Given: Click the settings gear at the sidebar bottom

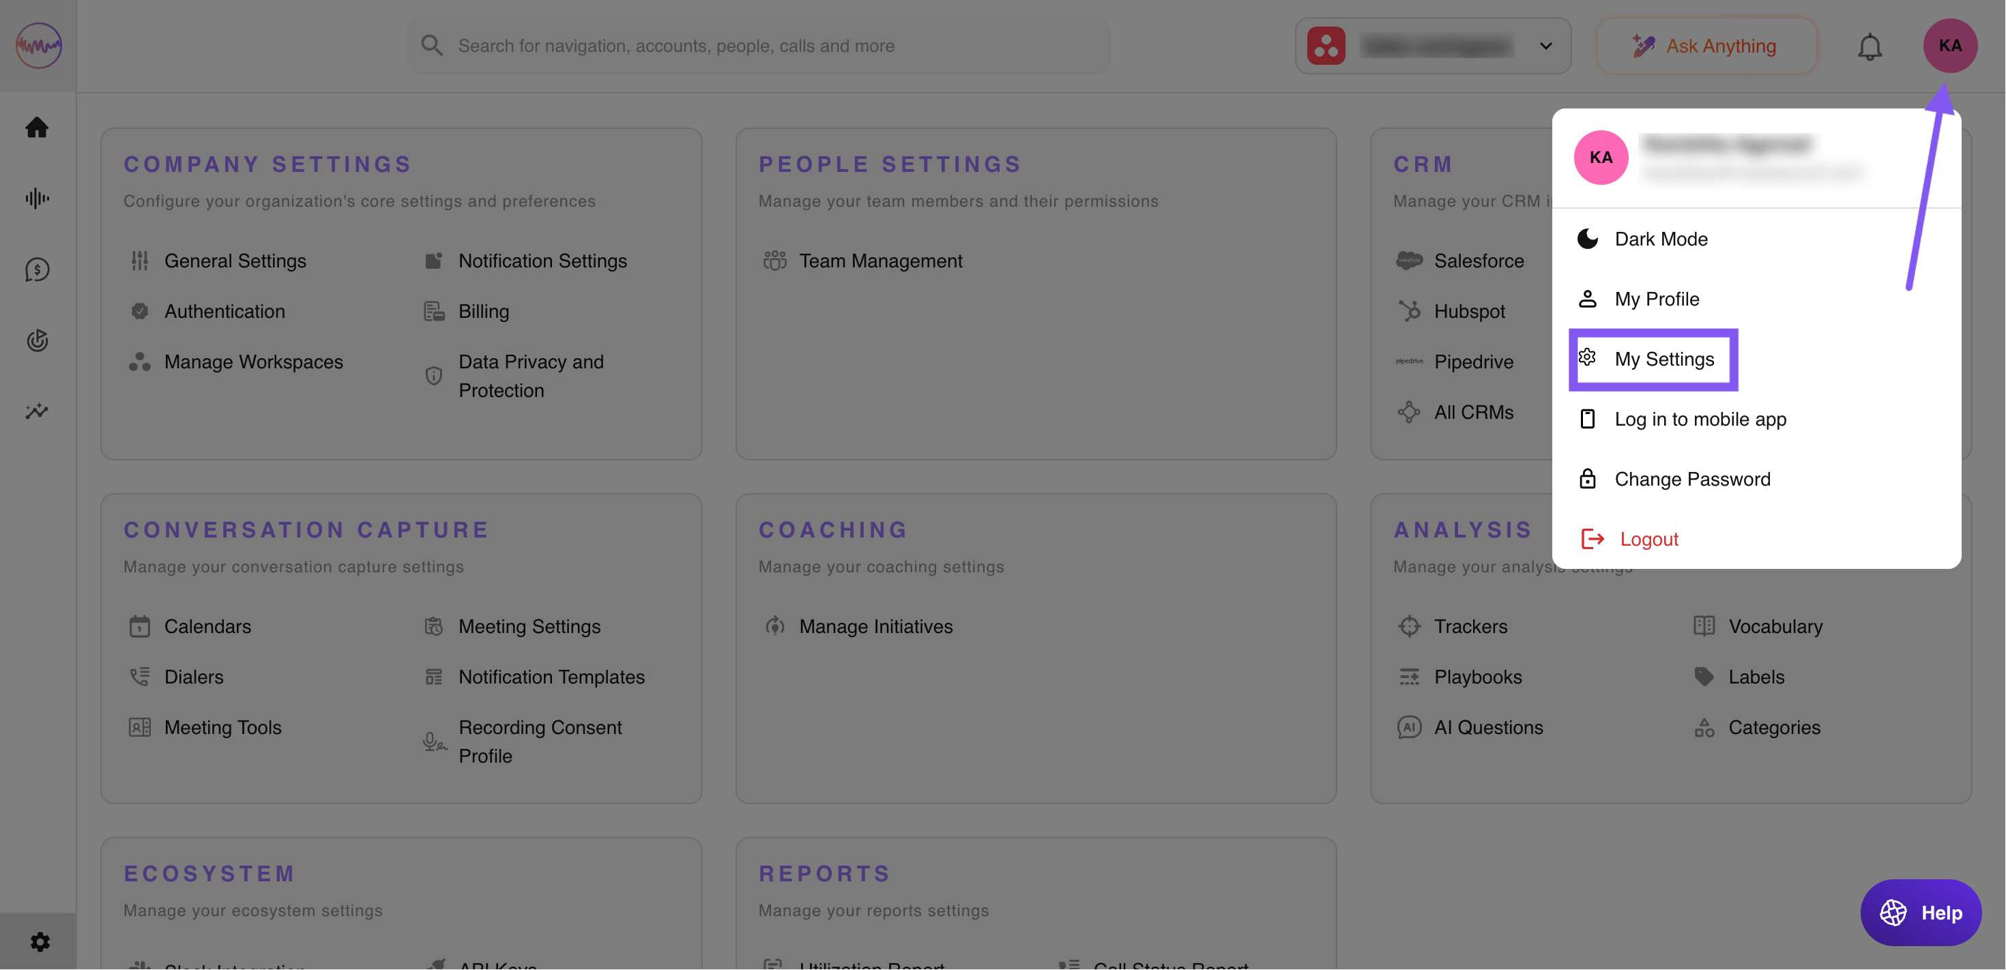Looking at the screenshot, I should click(40, 942).
